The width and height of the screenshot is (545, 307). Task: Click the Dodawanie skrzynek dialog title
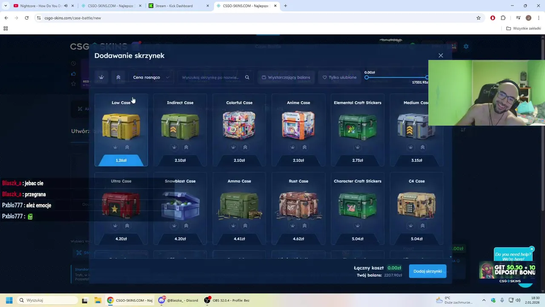(x=129, y=55)
